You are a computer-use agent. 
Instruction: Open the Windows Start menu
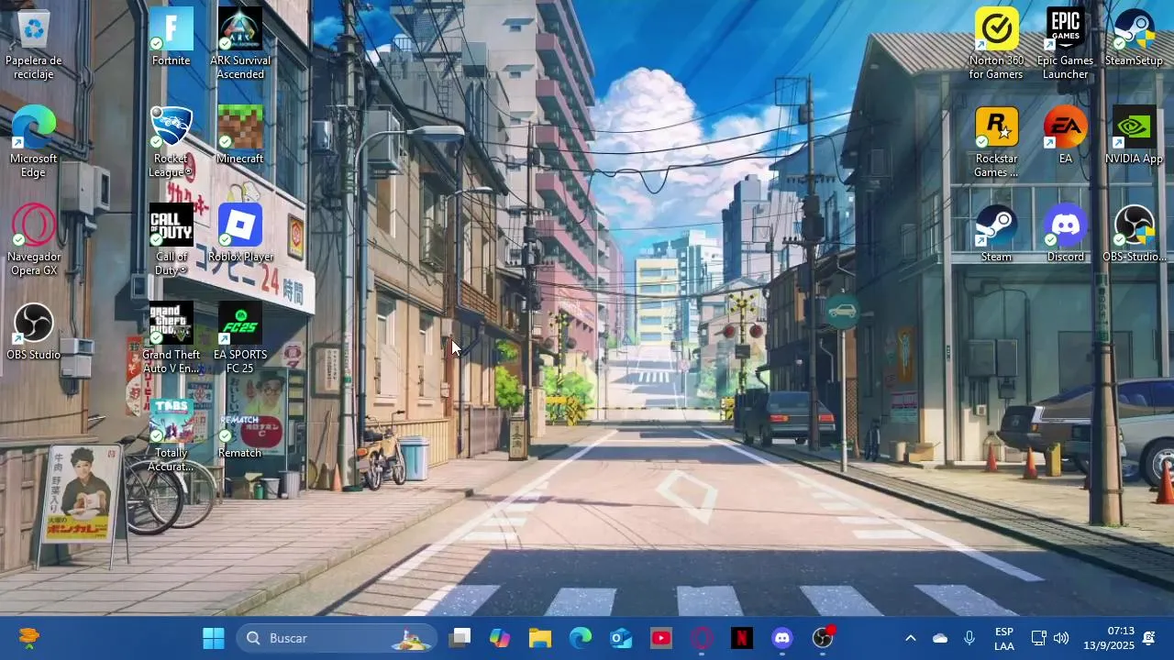[x=214, y=638]
